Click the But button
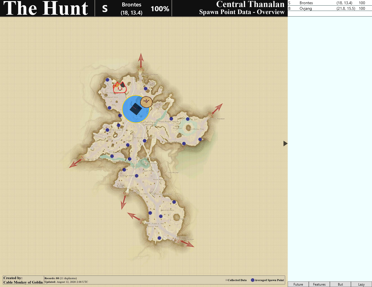Screen dimensions: 372x287 (x=340, y=284)
